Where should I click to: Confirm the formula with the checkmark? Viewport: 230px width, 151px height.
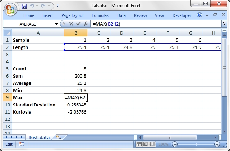click(78, 24)
